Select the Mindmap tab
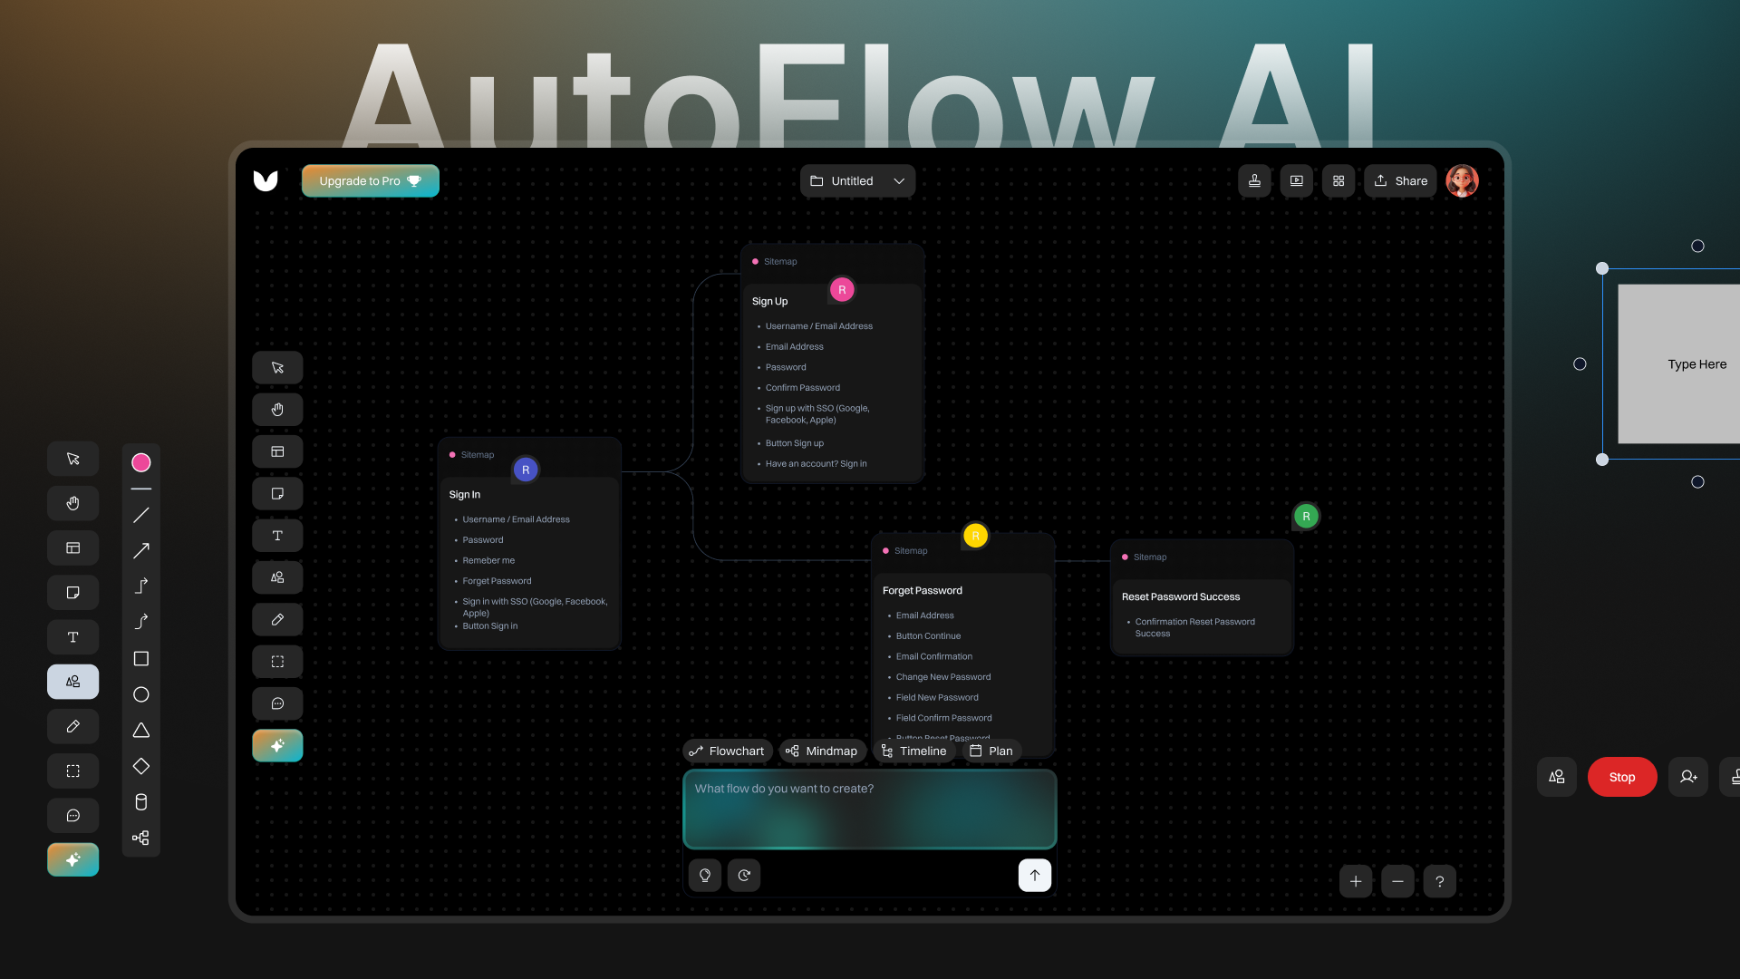1740x979 pixels. point(822,751)
